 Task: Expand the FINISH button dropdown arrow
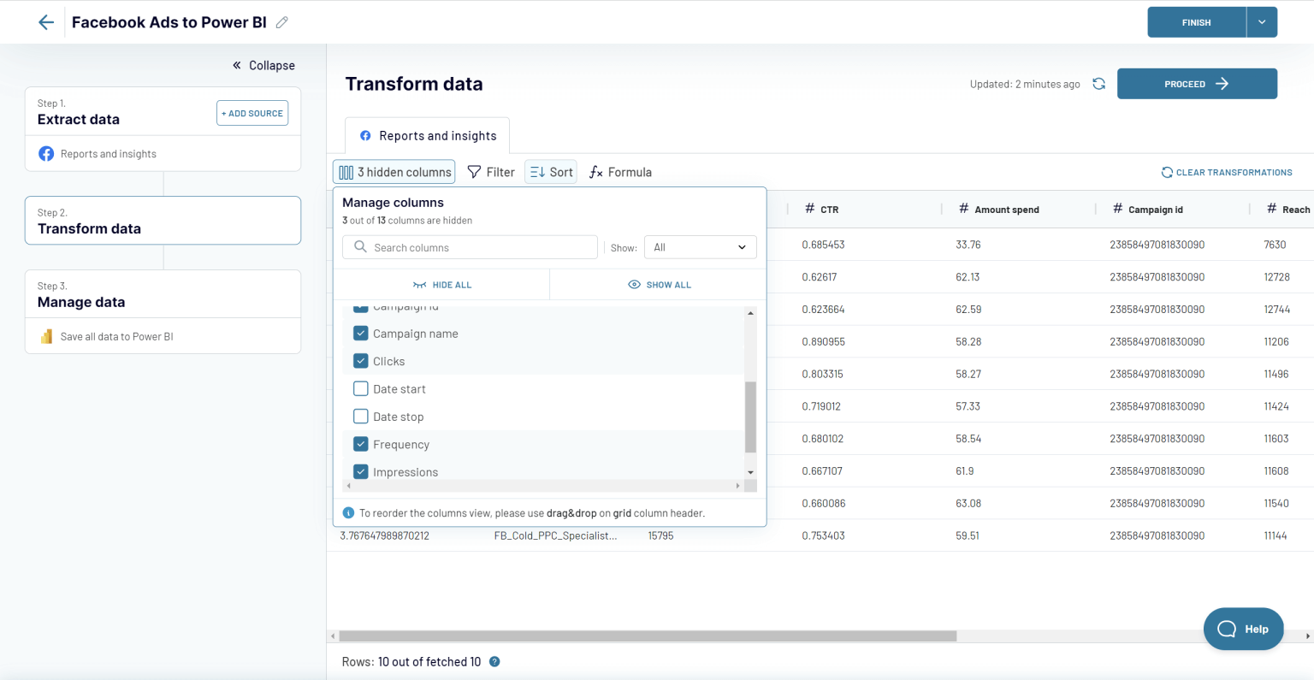(x=1262, y=21)
